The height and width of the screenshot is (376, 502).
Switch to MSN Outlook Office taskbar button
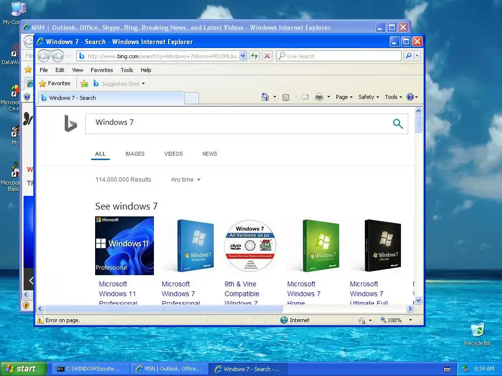[170, 369]
